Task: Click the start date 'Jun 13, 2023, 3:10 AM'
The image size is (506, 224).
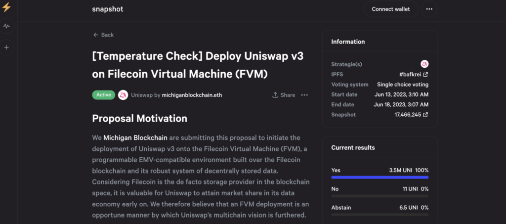Action: [401, 94]
